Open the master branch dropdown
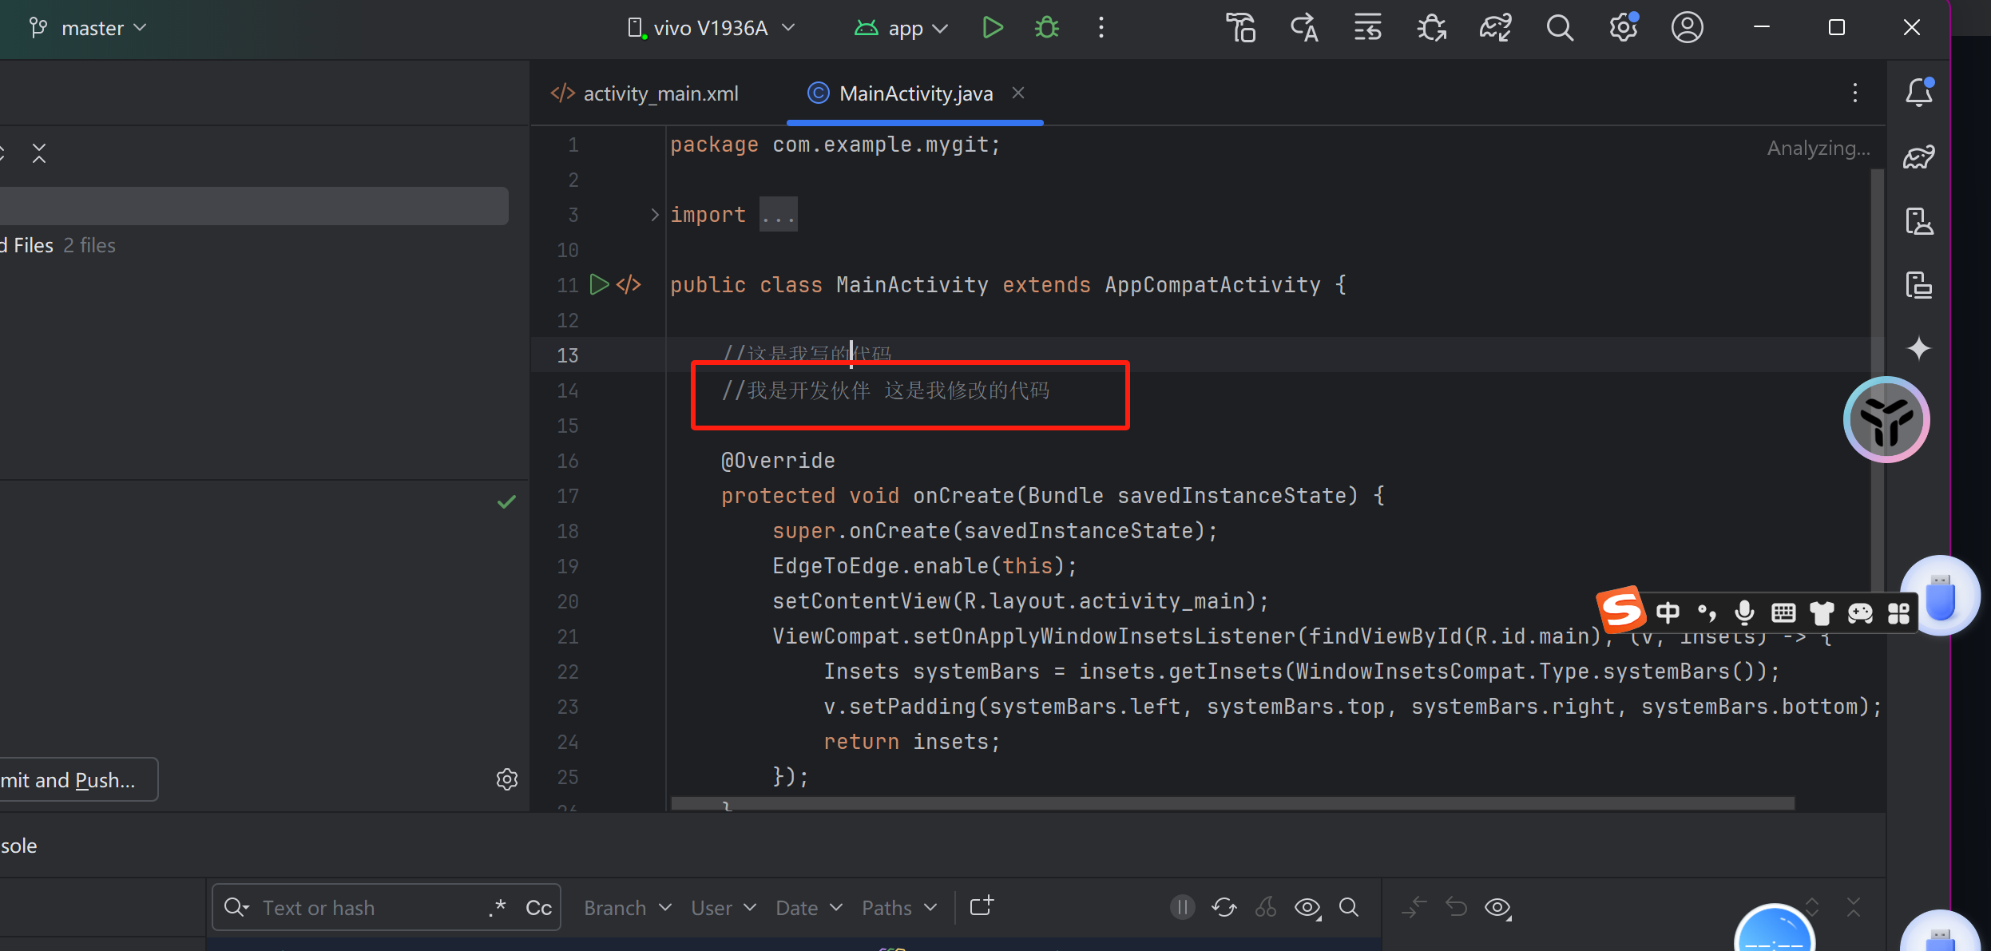Viewport: 1991px width, 951px height. [x=88, y=28]
